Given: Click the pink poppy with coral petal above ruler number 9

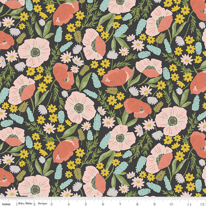Looking at the screenshot, I should (x=159, y=158).
